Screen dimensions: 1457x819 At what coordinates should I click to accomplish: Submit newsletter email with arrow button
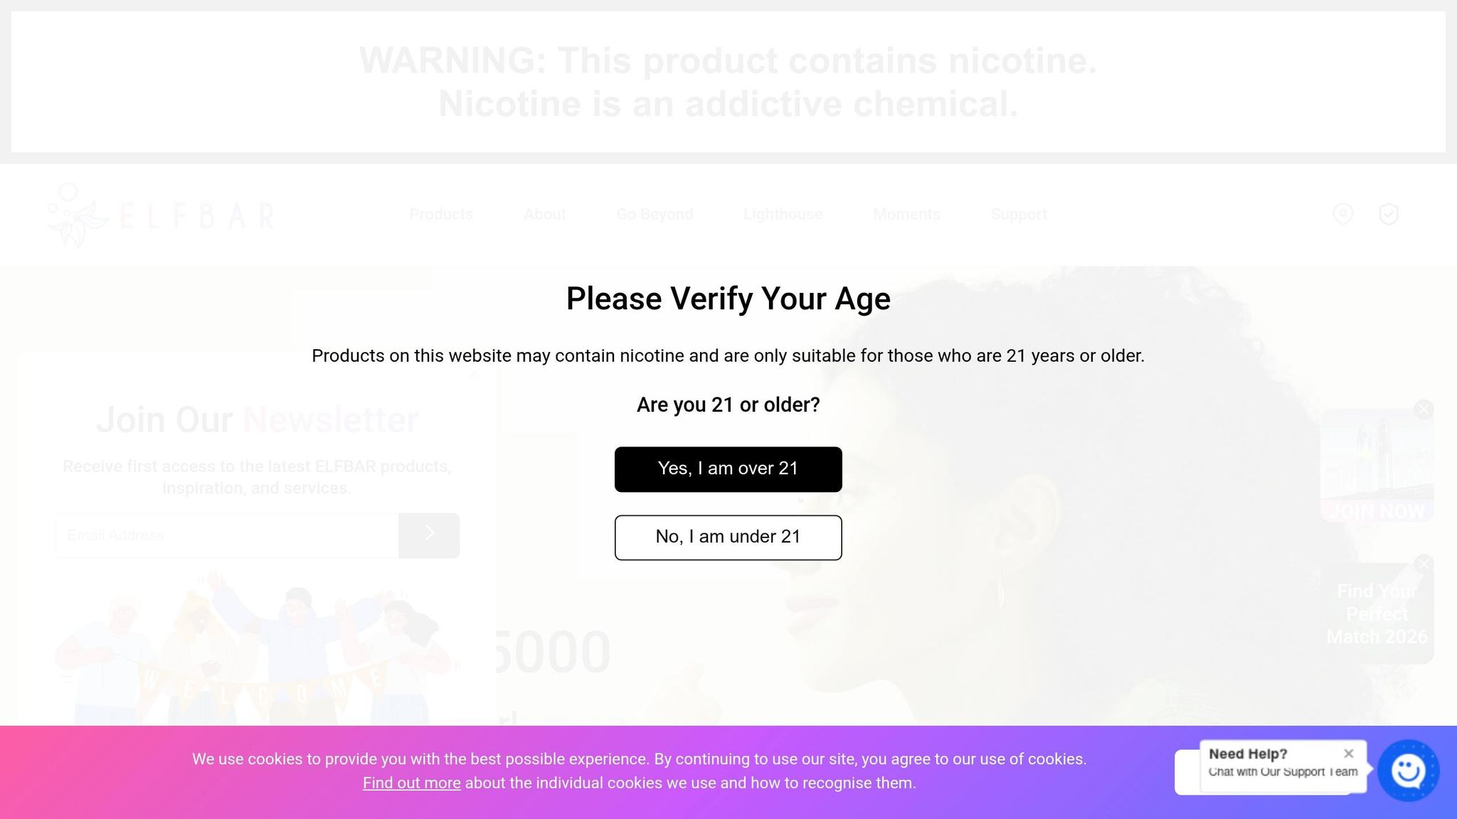(429, 535)
